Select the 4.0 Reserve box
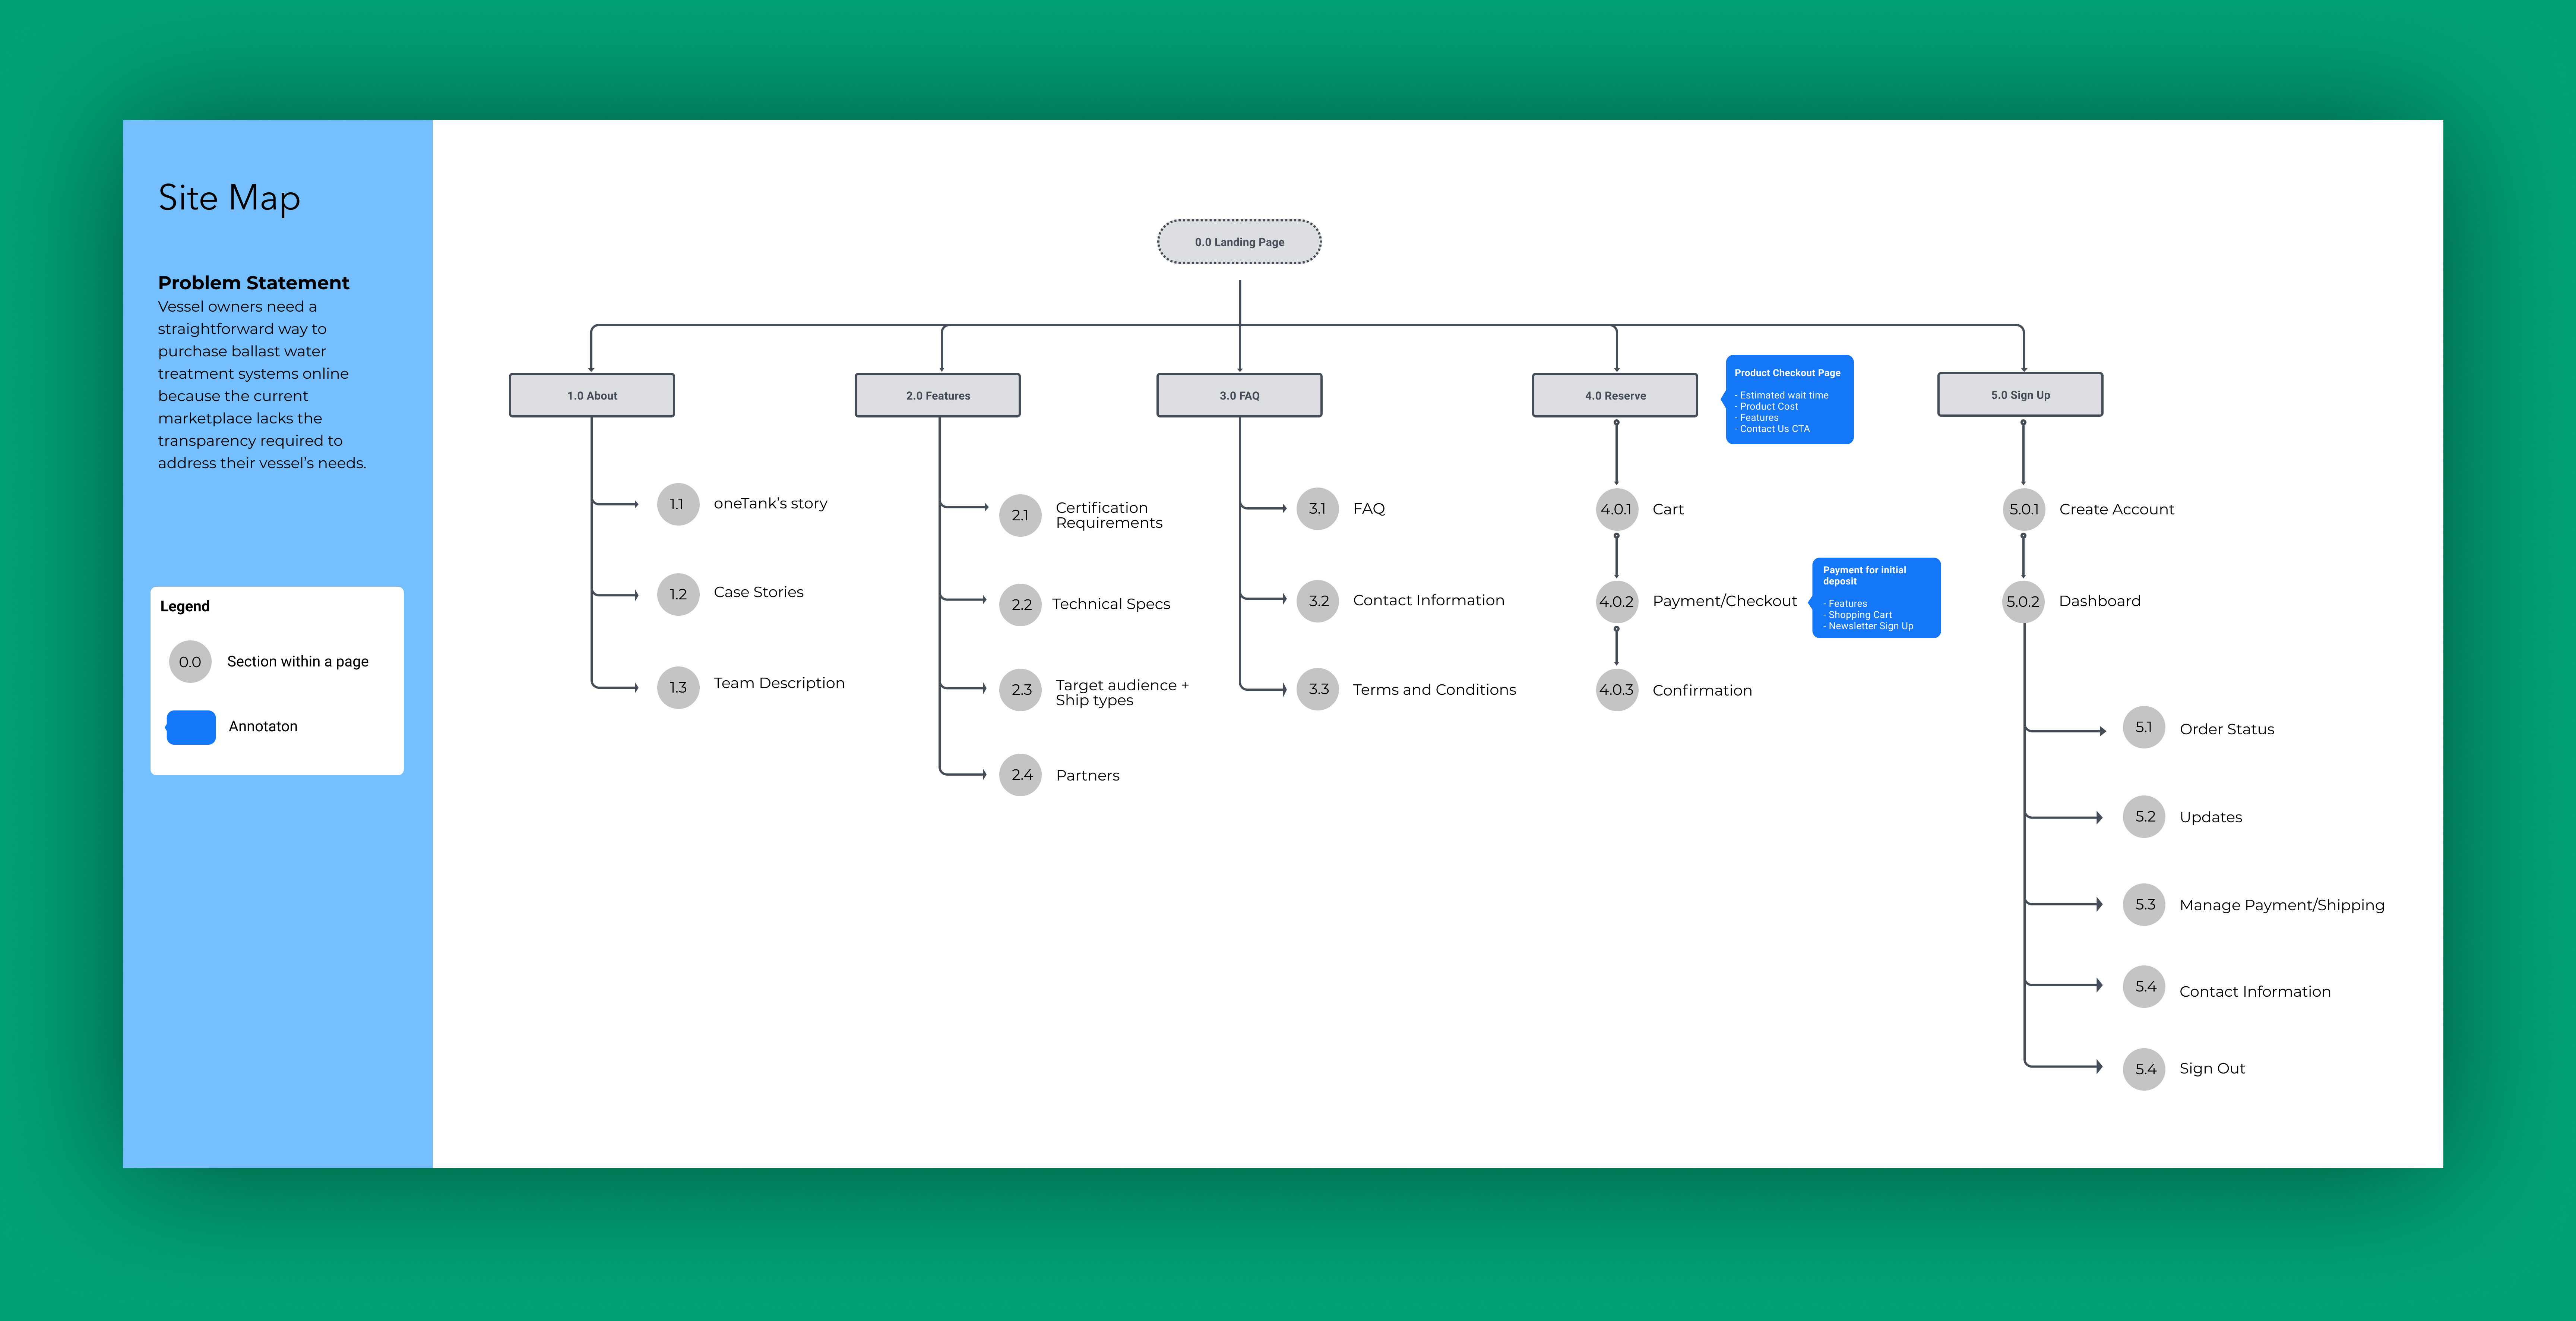 coord(1615,395)
